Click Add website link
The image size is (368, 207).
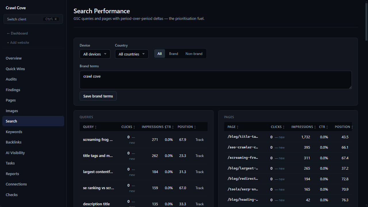[x=18, y=43]
